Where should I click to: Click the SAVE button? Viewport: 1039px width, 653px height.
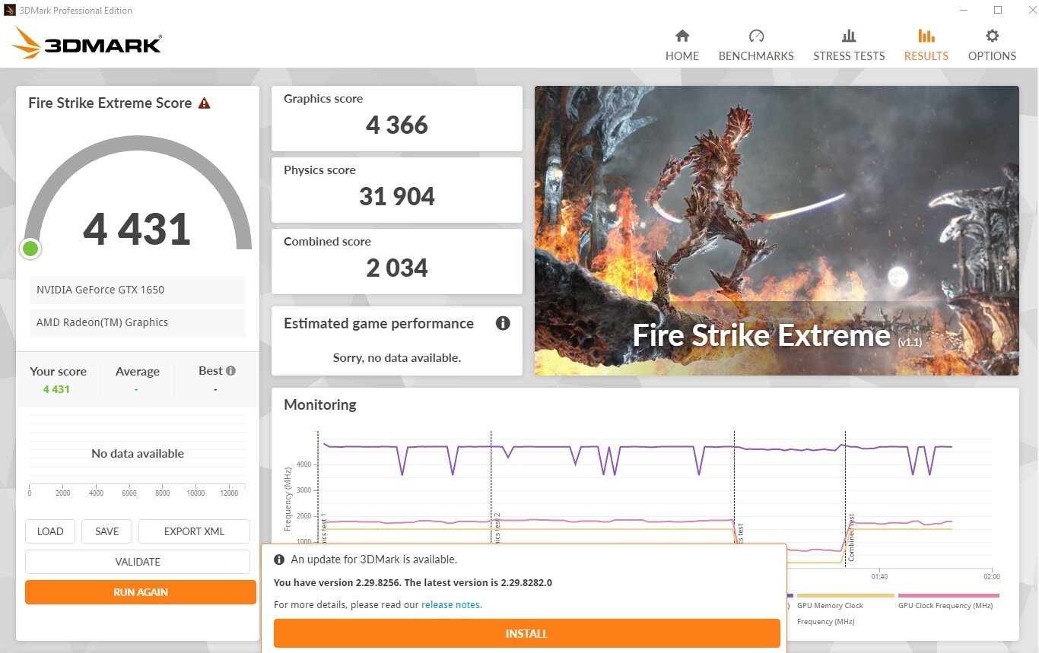click(106, 531)
